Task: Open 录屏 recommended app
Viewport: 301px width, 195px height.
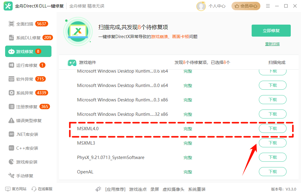Action: (154, 189)
